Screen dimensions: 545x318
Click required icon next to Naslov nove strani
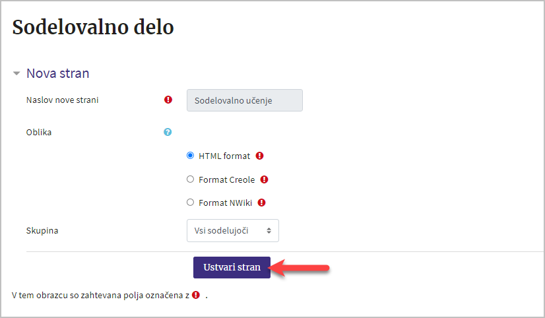click(168, 100)
